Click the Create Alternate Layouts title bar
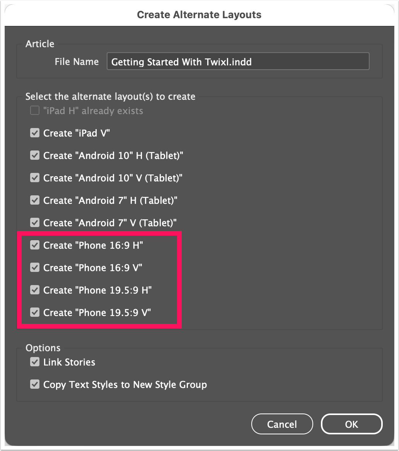Image resolution: width=399 pixels, height=451 pixels. click(199, 15)
